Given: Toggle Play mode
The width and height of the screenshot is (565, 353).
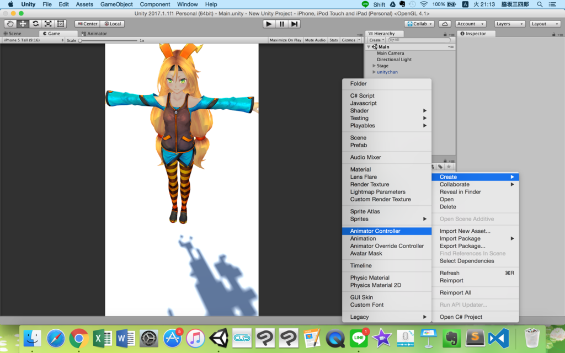Looking at the screenshot, I should point(269,24).
